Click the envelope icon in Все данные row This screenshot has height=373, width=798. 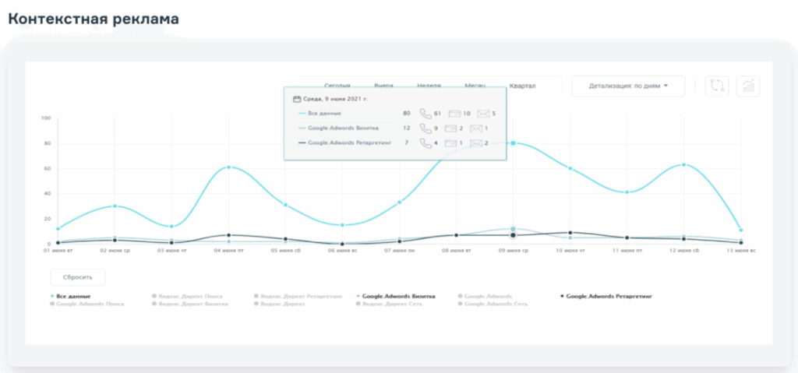(x=483, y=114)
